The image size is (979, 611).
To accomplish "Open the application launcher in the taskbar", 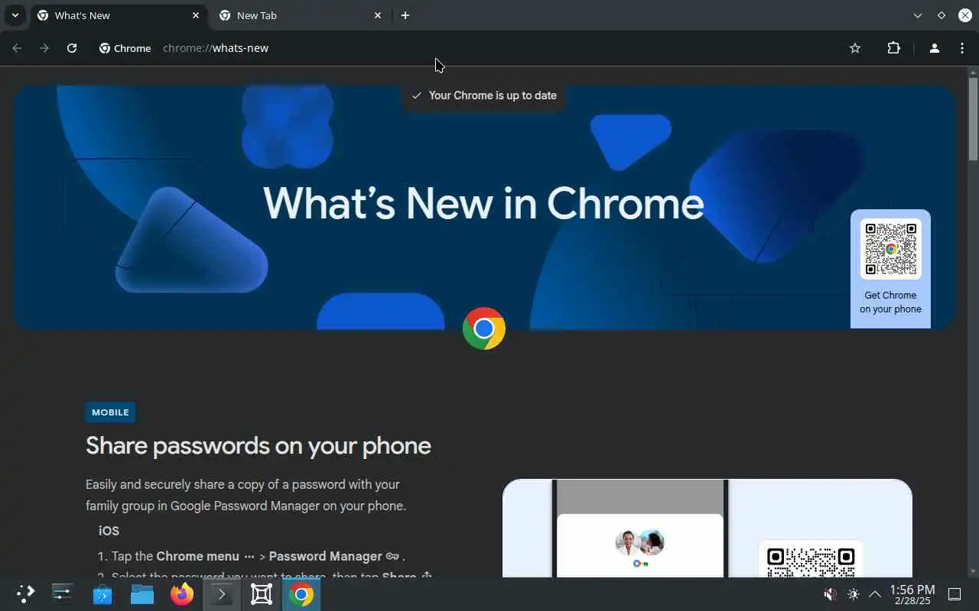I will click(25, 594).
